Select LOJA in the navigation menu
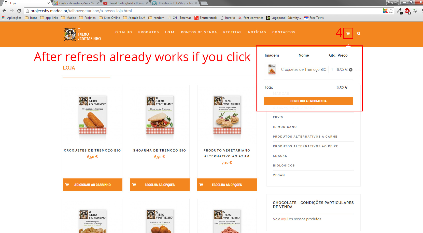 (x=170, y=32)
